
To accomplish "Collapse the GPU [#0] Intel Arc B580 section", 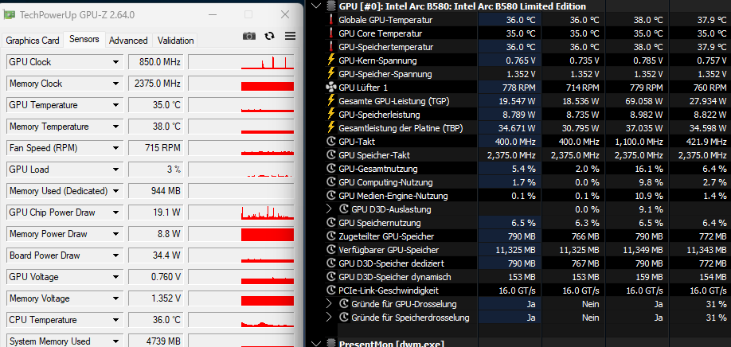I will pyautogui.click(x=316, y=6).
